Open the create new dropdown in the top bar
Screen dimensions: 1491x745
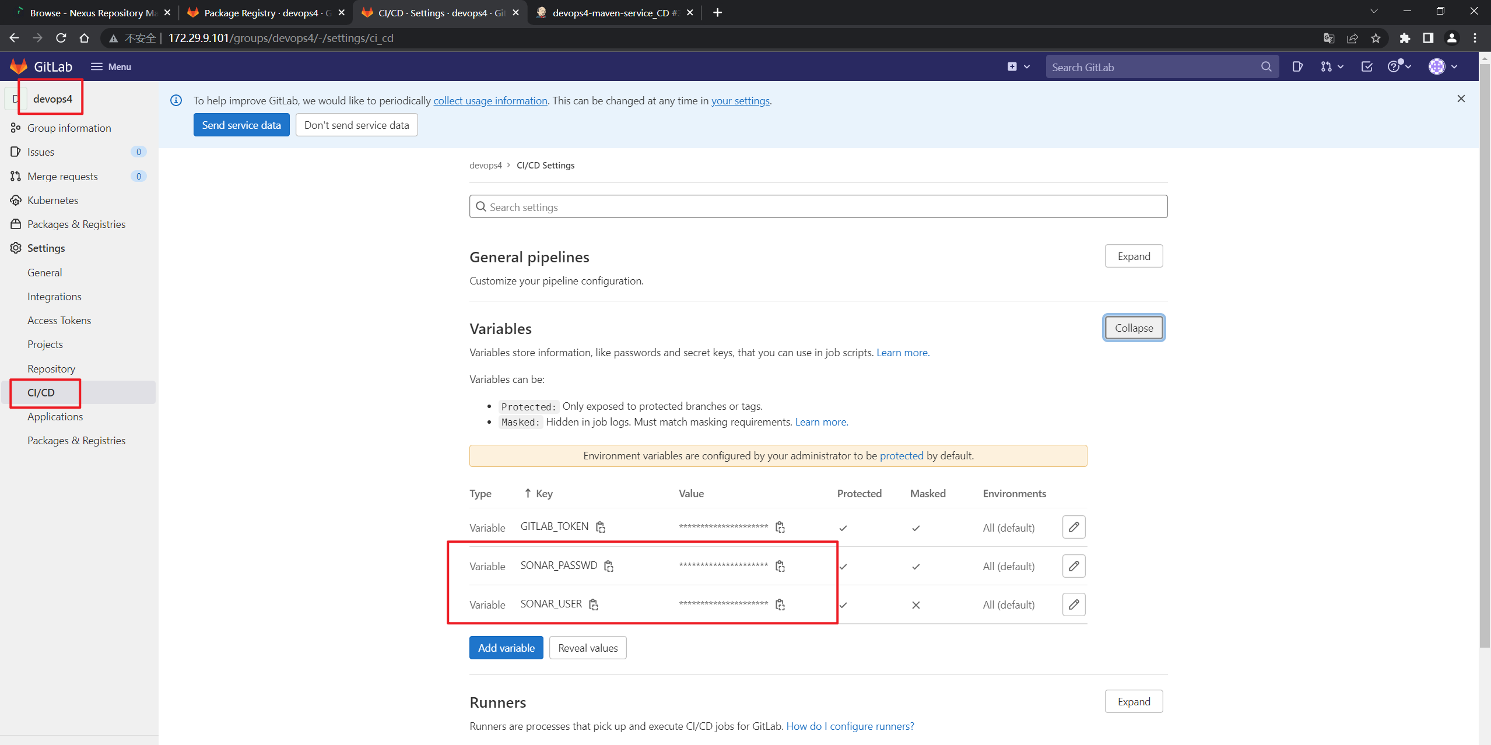1018,66
